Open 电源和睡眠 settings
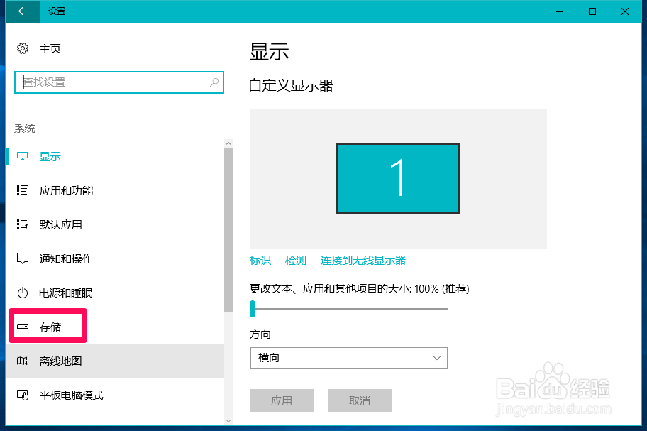This screenshot has width=647, height=431. pyautogui.click(x=115, y=293)
